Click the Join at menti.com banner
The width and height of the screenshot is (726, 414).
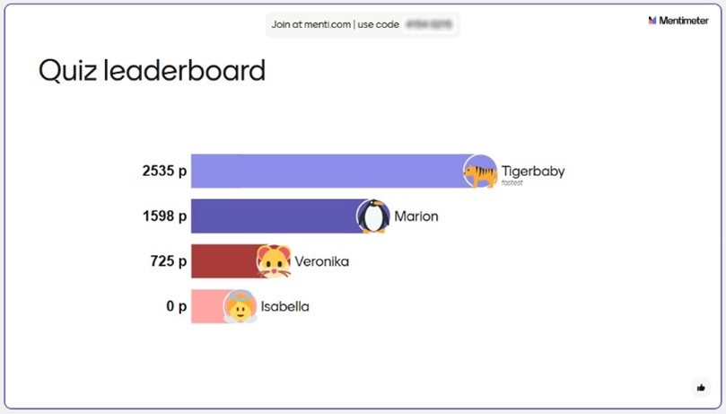[363, 24]
